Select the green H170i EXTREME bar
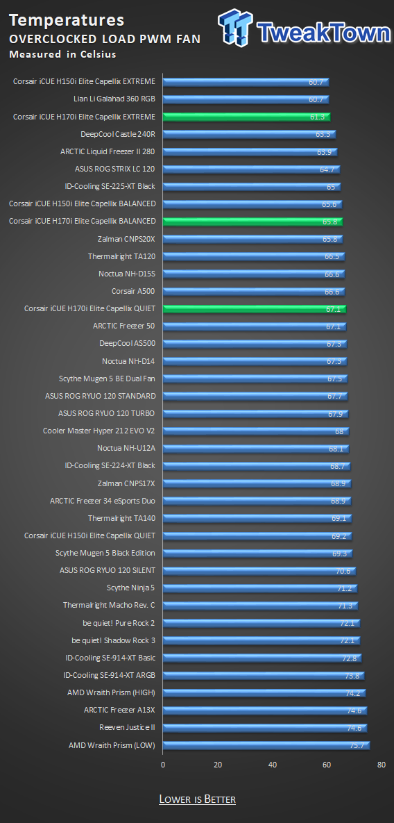 [x=247, y=117]
